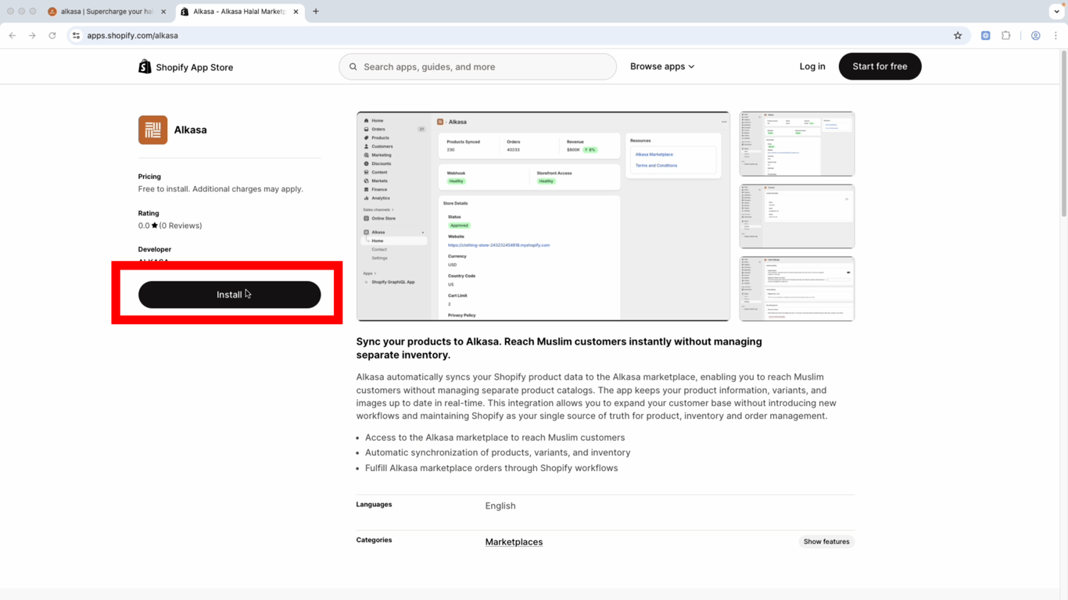Open the Chrome three-dot menu
The width and height of the screenshot is (1068, 600).
1055,35
